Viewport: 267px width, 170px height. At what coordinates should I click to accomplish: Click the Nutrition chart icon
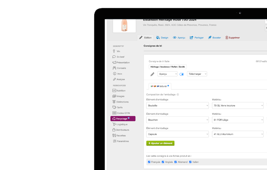pyautogui.click(x=114, y=91)
